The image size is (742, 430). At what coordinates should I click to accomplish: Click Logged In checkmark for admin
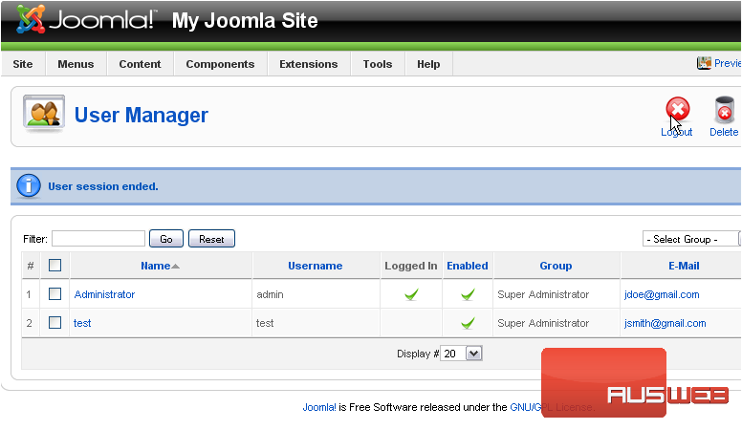(411, 294)
